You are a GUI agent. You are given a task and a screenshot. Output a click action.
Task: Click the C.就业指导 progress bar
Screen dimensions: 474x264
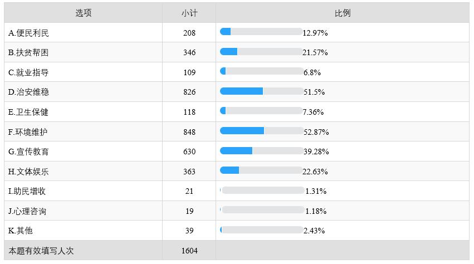[261, 72]
